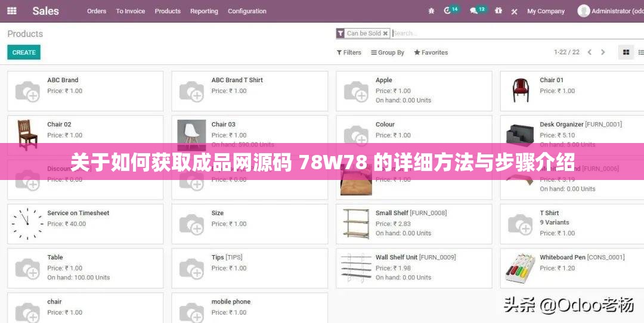Open the Chair 01 product name
This screenshot has height=323, width=644.
click(x=551, y=80)
